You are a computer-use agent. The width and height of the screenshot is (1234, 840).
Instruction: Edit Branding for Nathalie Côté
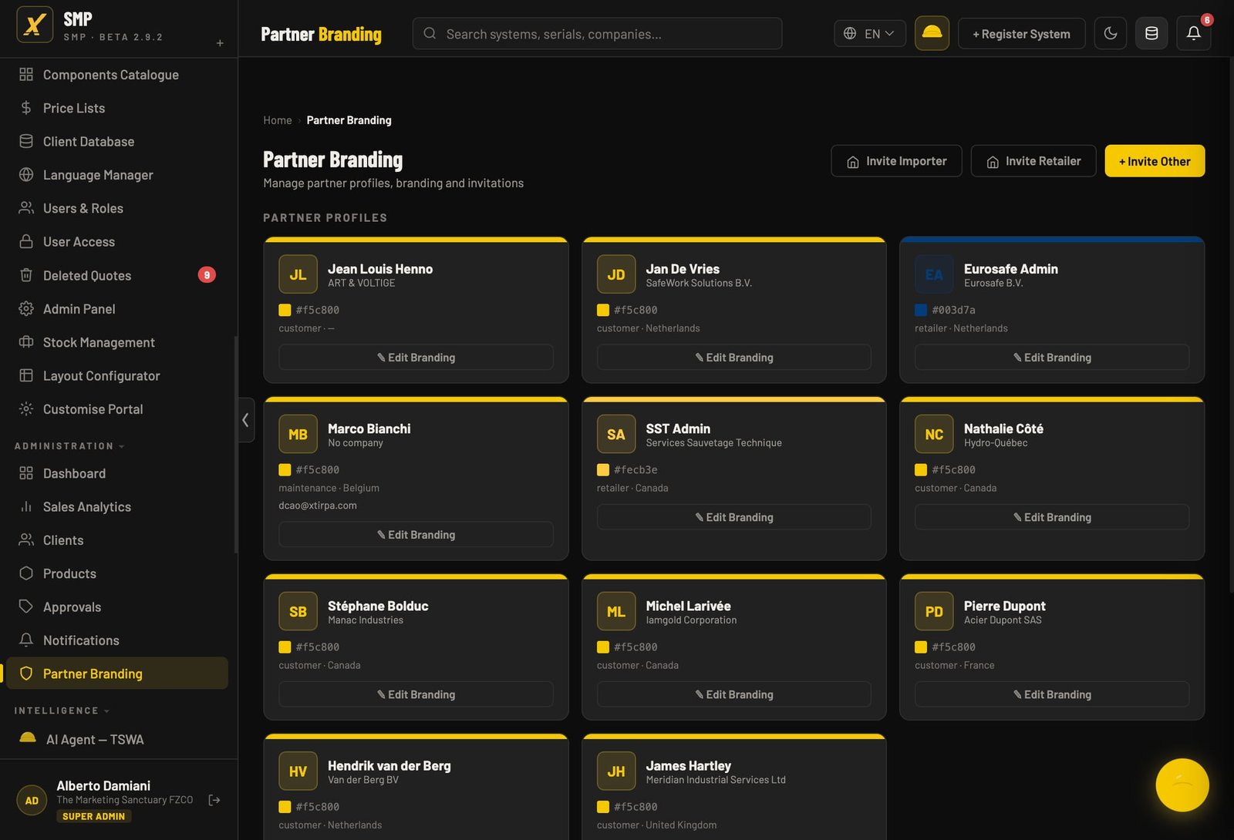[x=1052, y=517]
